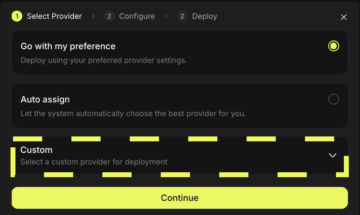The image size is (360, 215).
Task: Switch to the Configure step
Action: click(x=137, y=16)
